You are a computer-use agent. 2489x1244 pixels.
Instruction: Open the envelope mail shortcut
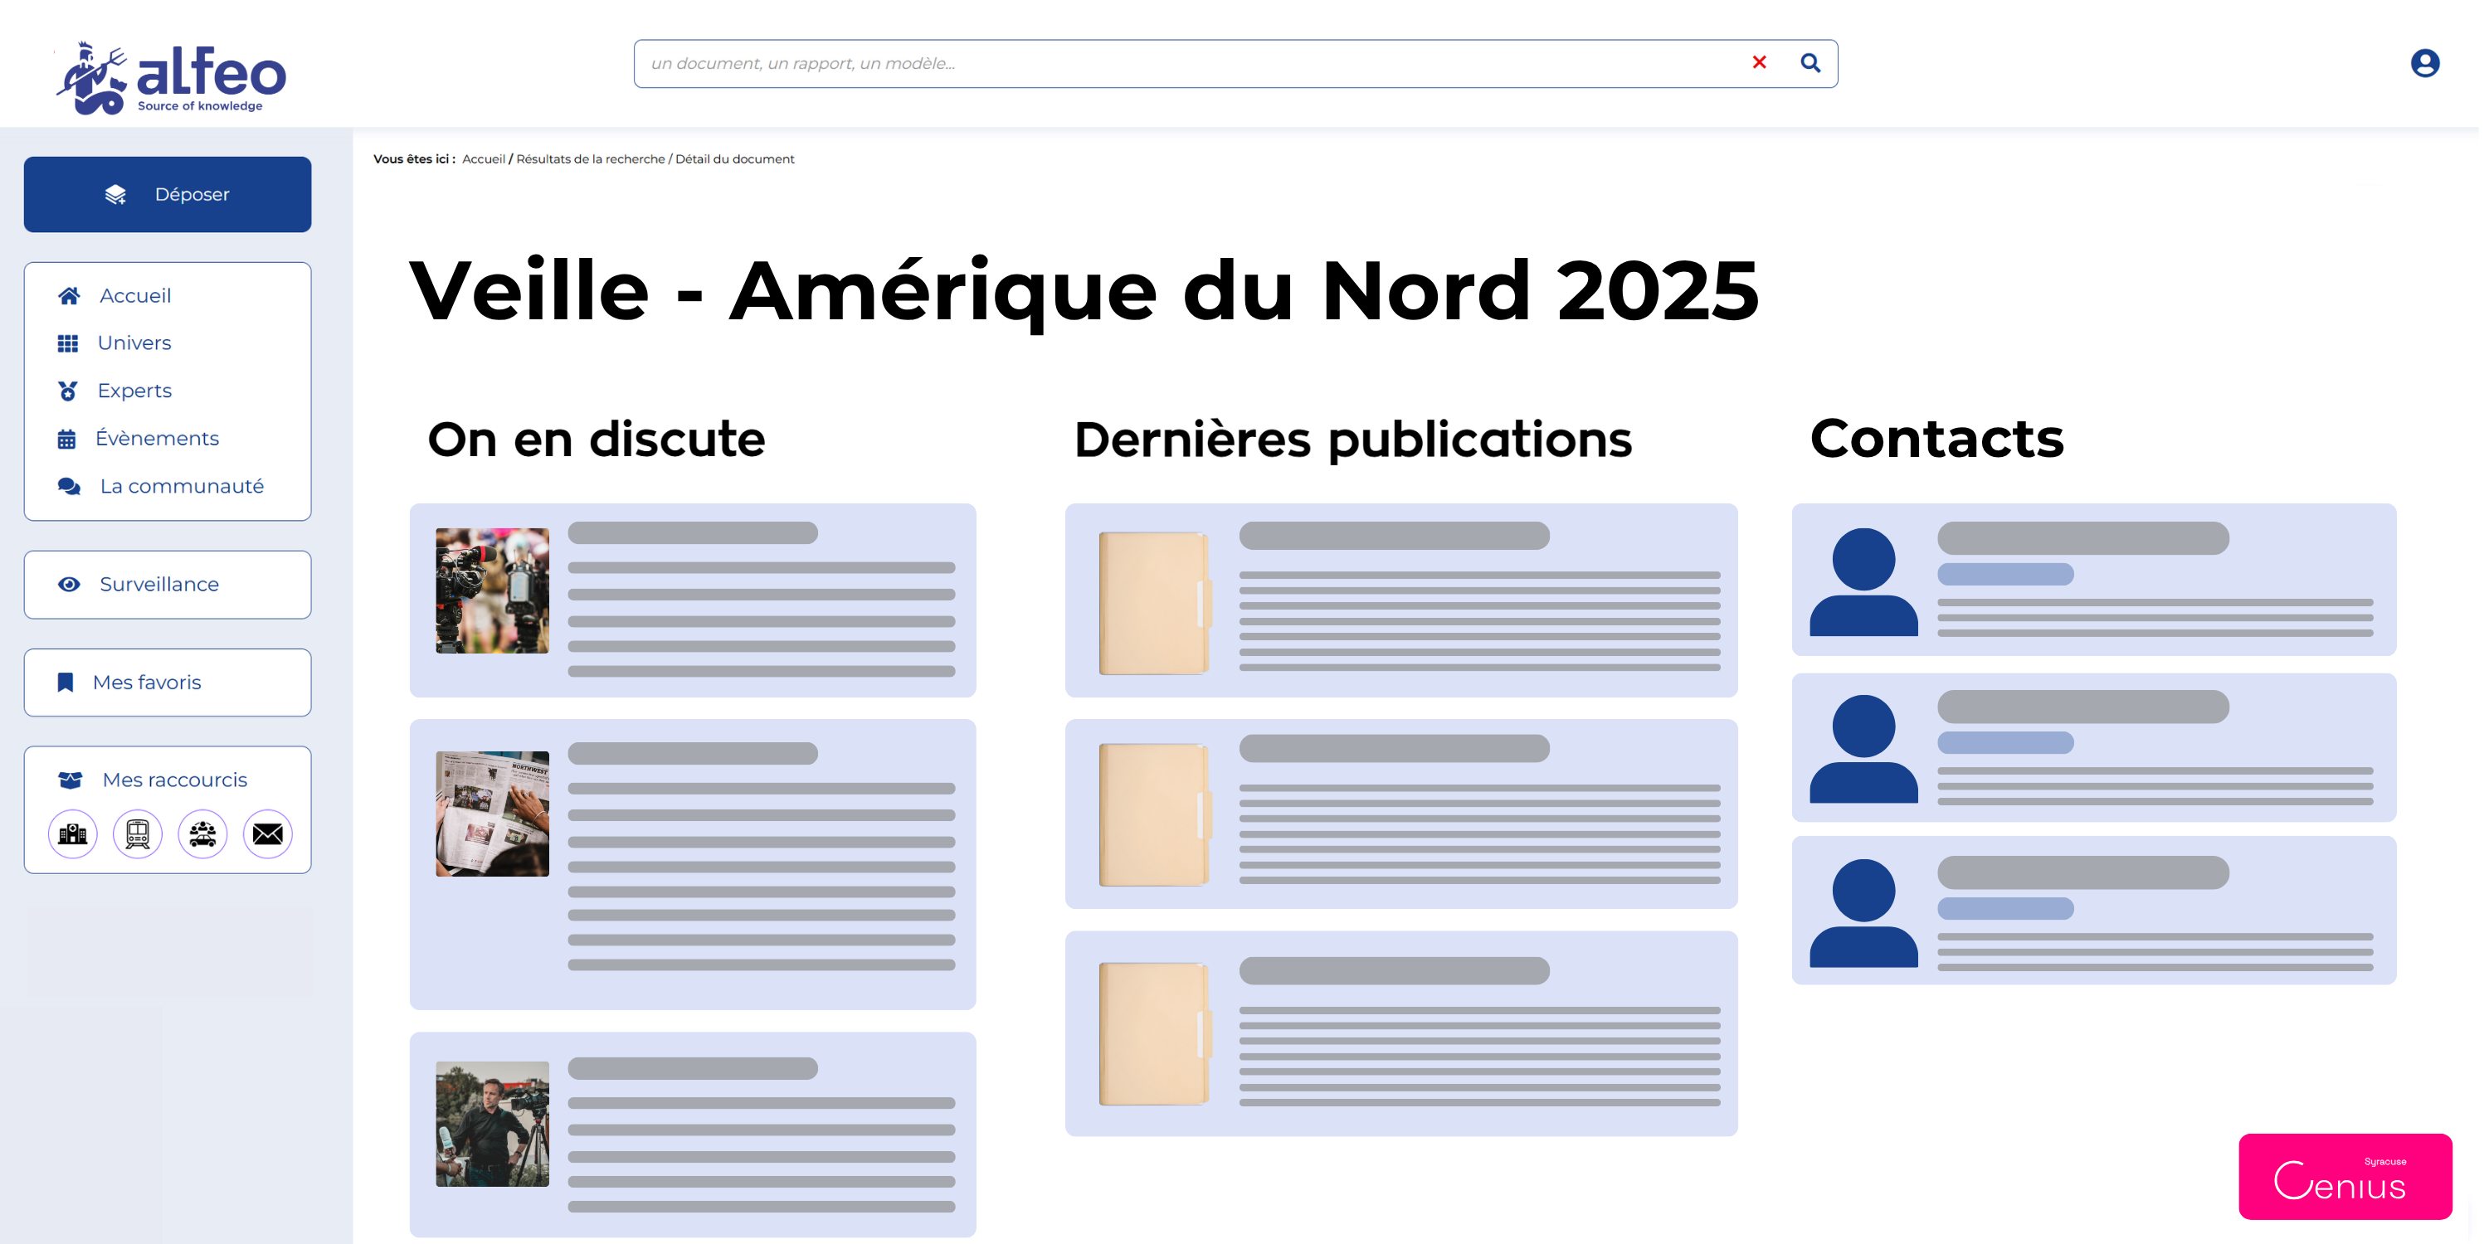coord(268,833)
